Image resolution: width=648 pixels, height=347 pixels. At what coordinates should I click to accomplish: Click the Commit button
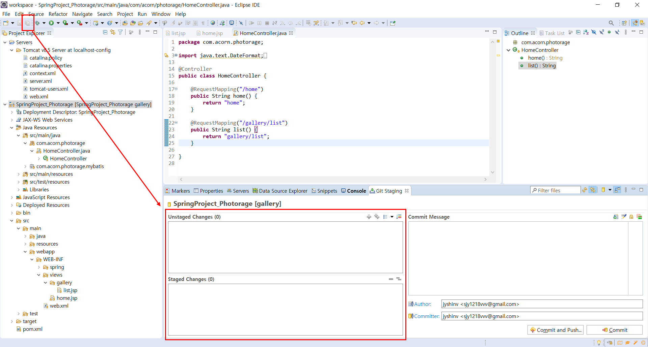(615, 330)
